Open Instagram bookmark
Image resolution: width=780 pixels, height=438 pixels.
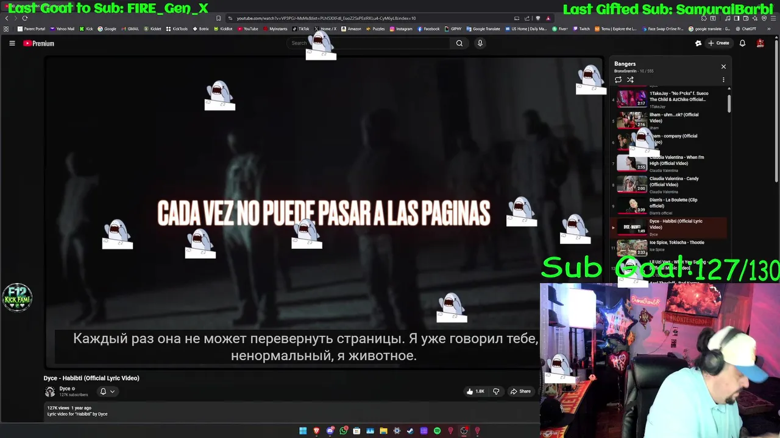click(402, 29)
